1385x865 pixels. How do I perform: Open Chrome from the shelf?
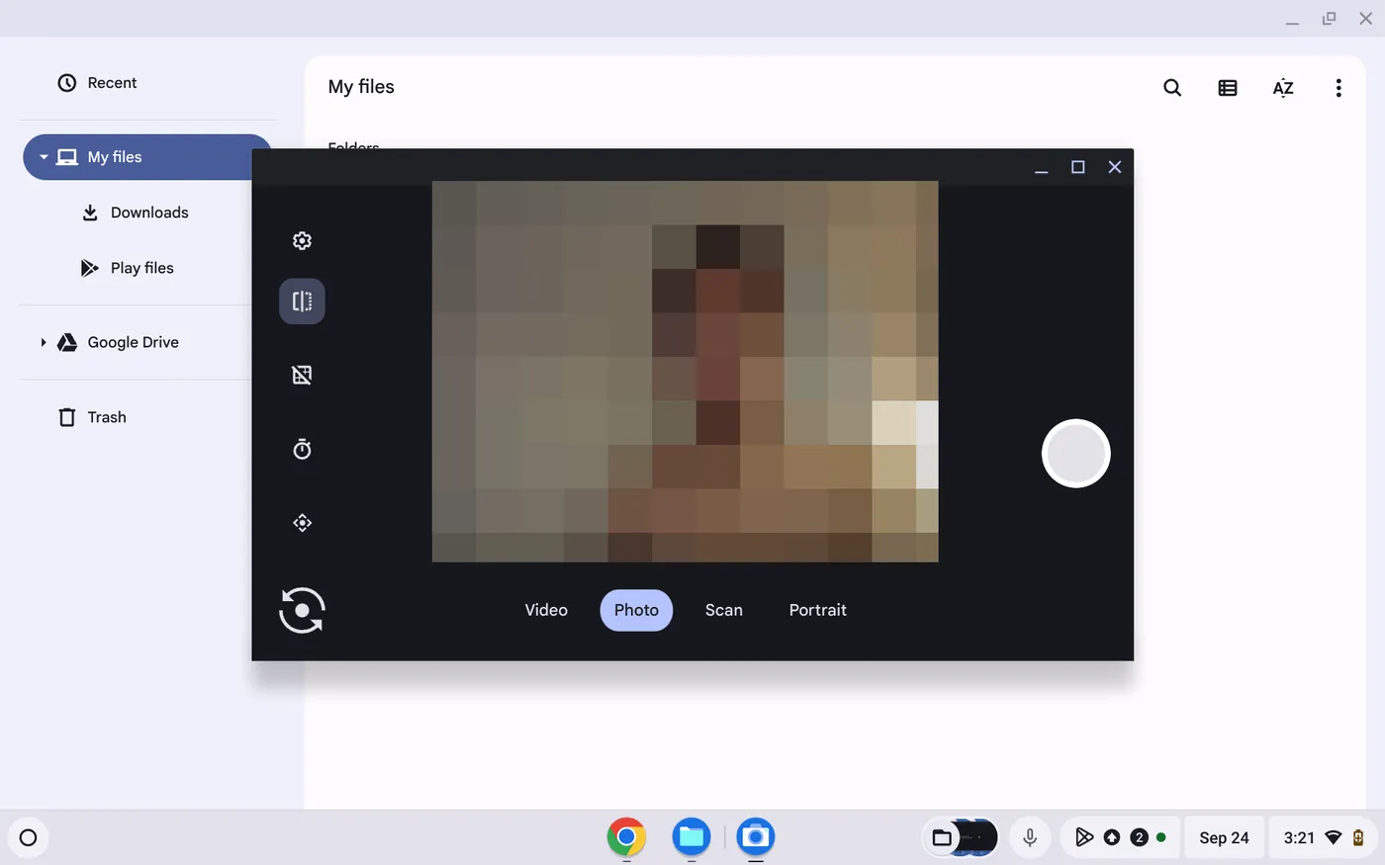(626, 837)
